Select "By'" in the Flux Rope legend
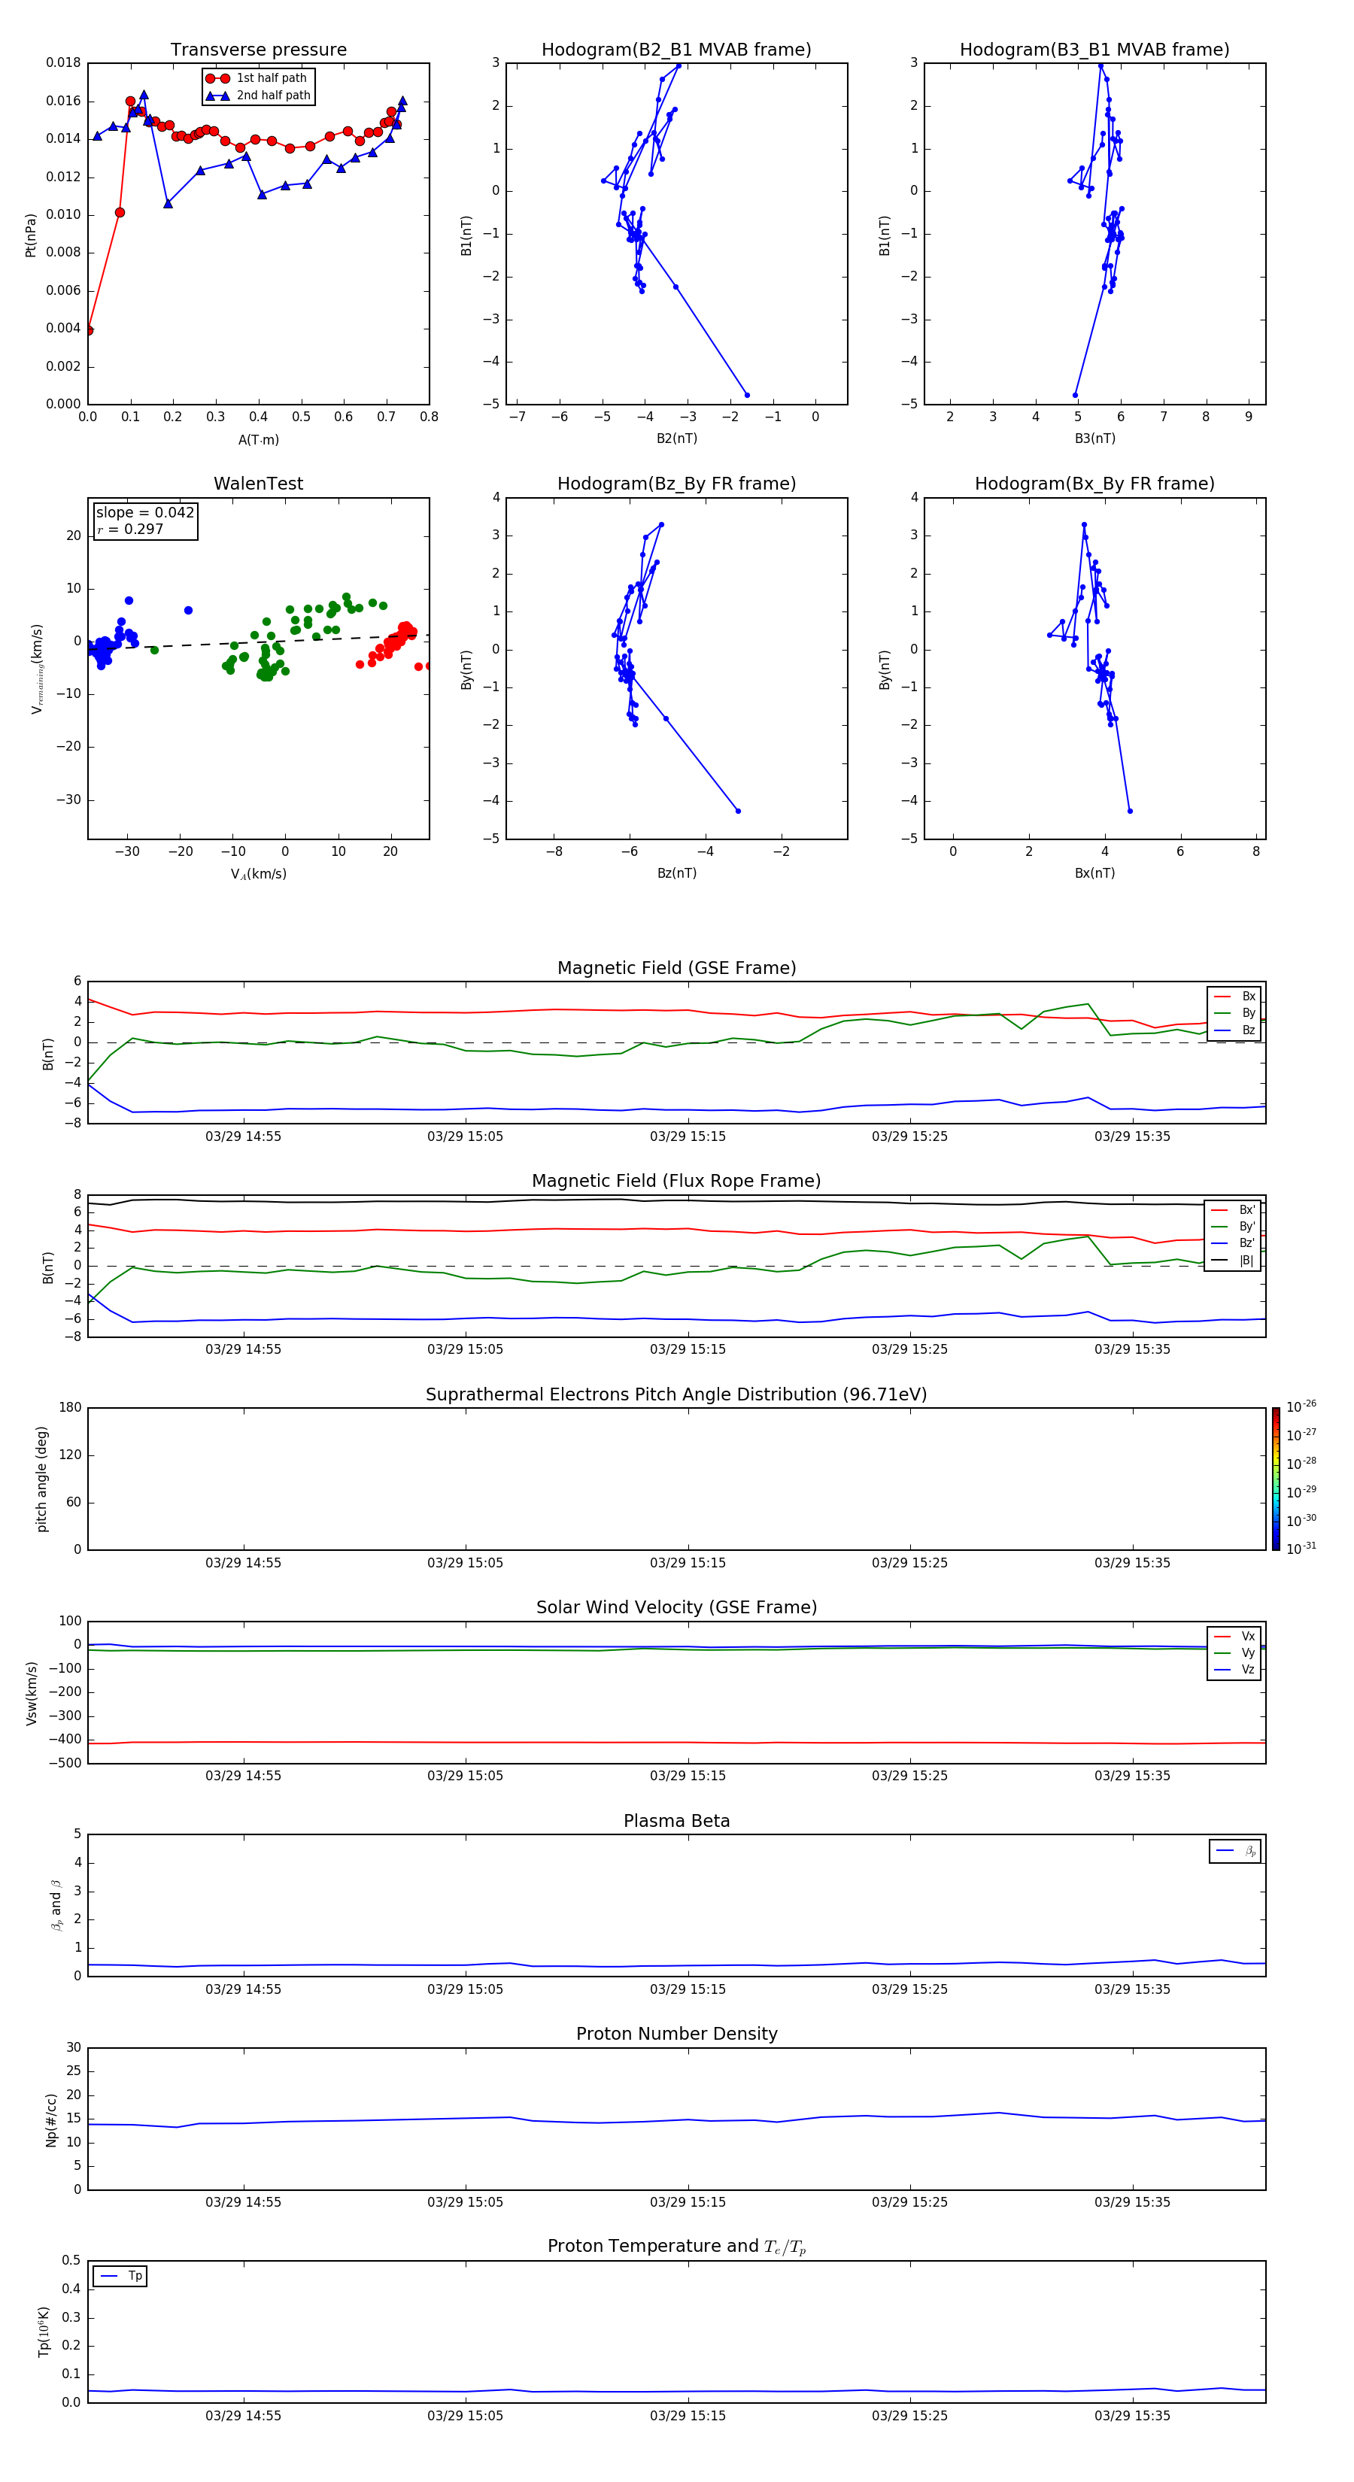This screenshot has height=2482, width=1354. [1234, 1227]
